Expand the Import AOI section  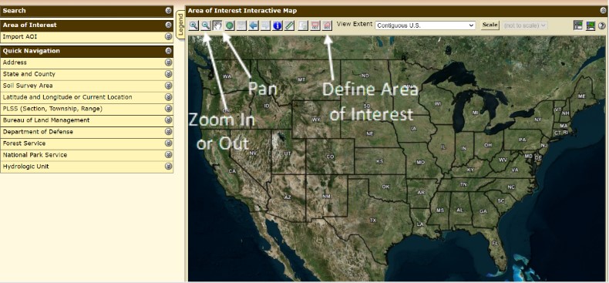(86, 37)
